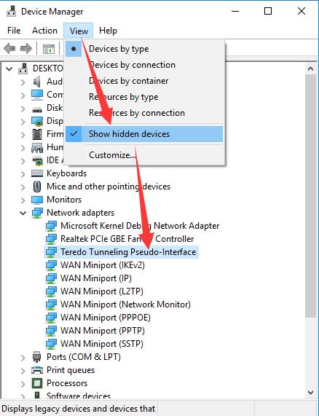This screenshot has height=416, width=319.
Task: Click the IDE controllers category icon
Action: pos(37,160)
